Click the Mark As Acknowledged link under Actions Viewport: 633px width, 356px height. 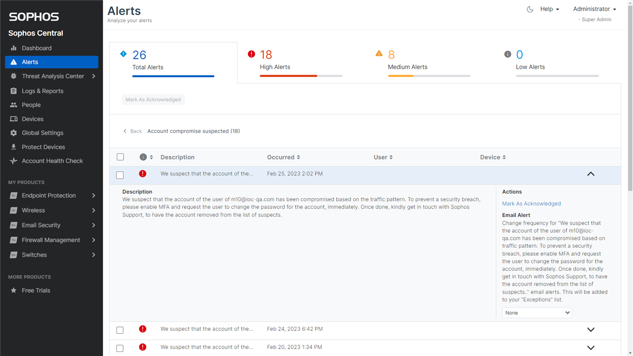click(x=532, y=204)
